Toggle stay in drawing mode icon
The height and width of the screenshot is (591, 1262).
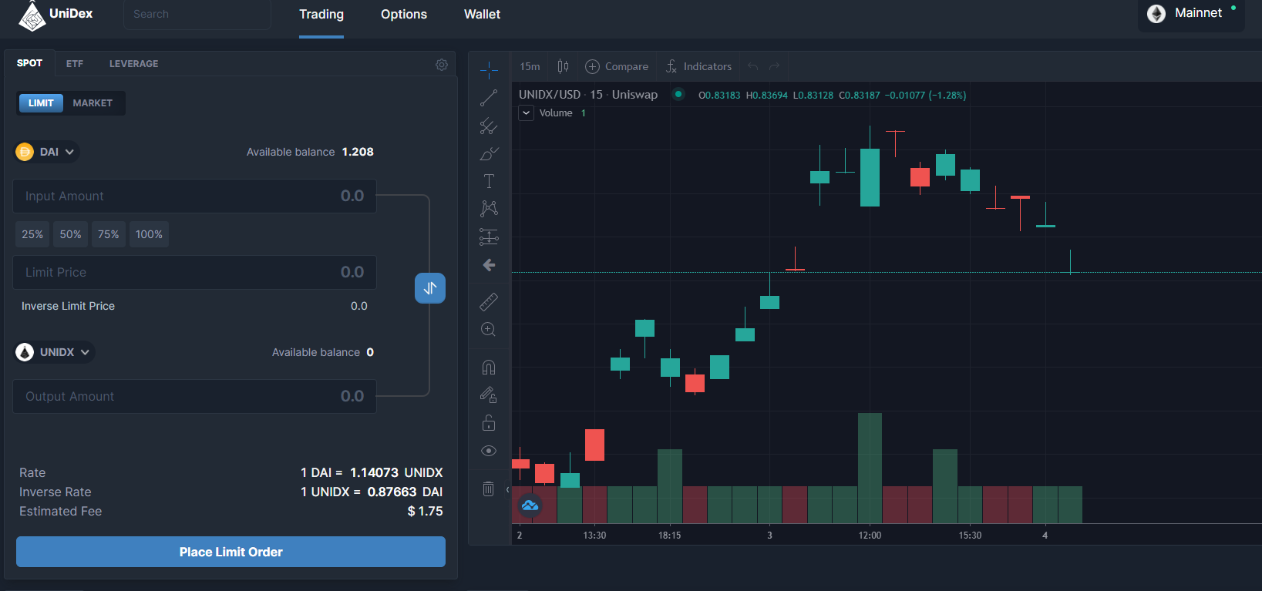[489, 395]
